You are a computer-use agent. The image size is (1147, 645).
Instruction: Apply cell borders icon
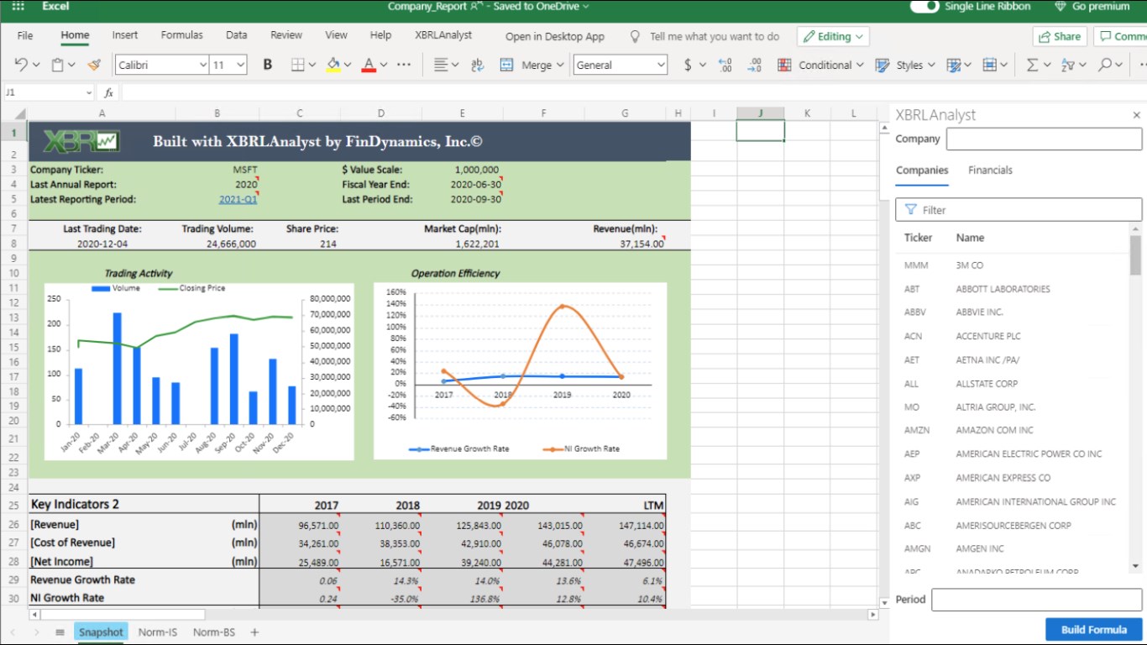pyautogui.click(x=297, y=65)
